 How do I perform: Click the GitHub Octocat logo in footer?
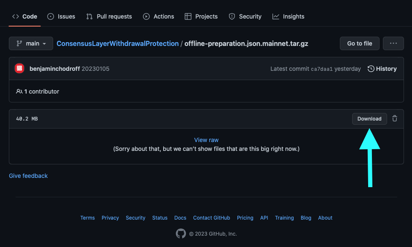tap(181, 234)
